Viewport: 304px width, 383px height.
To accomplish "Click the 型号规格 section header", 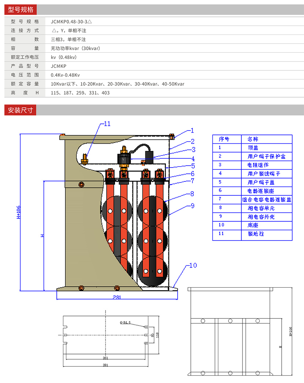I will pyautogui.click(x=21, y=10).
